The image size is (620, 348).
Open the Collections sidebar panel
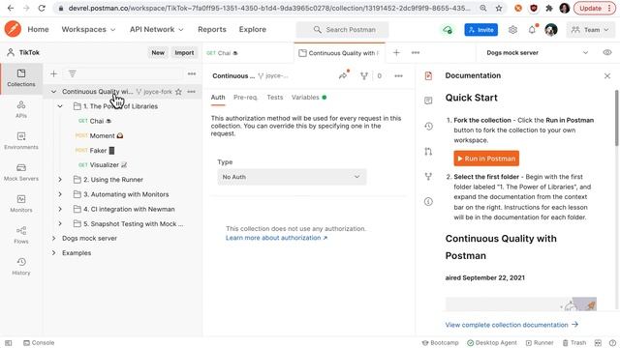click(21, 77)
